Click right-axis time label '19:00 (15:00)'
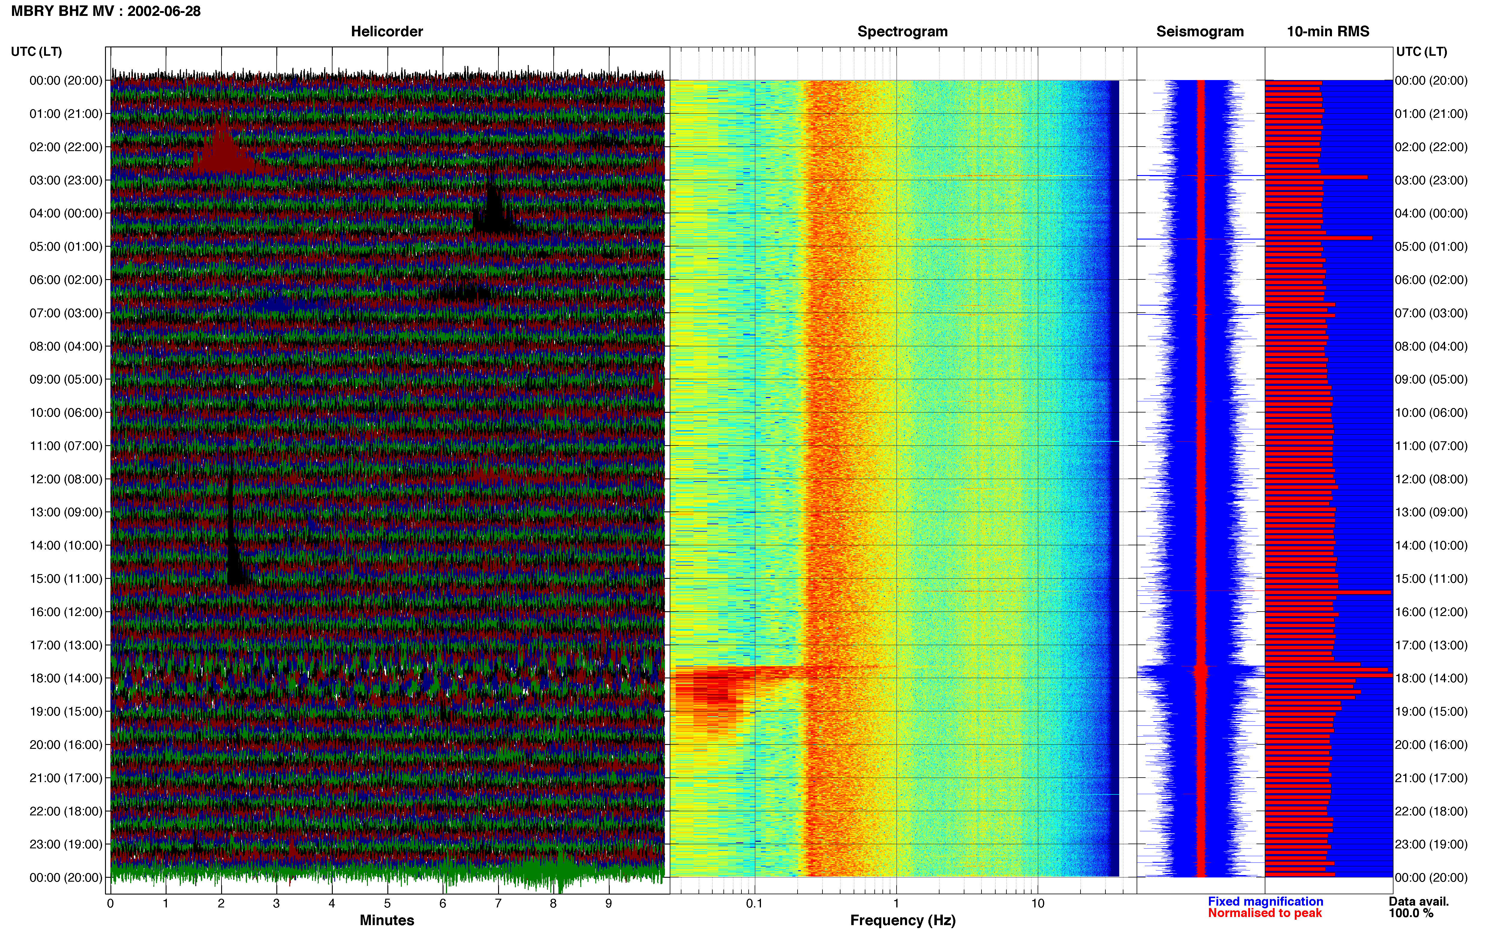The width and height of the screenshot is (1506, 941). pos(1431,711)
